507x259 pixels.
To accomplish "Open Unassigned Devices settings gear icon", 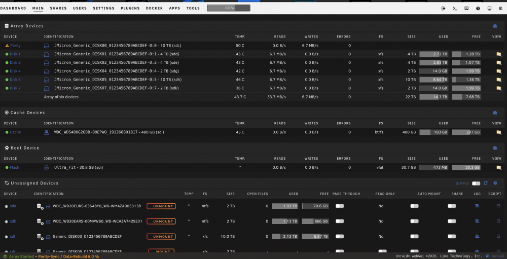I will [495, 183].
